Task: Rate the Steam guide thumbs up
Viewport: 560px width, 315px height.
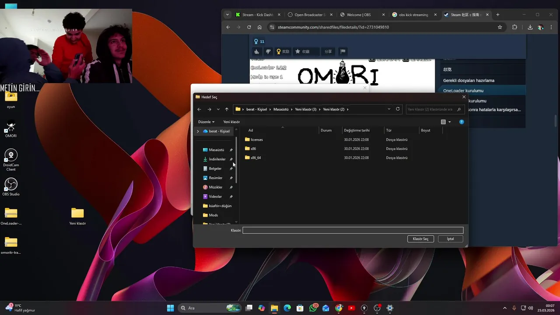Action: tap(257, 52)
